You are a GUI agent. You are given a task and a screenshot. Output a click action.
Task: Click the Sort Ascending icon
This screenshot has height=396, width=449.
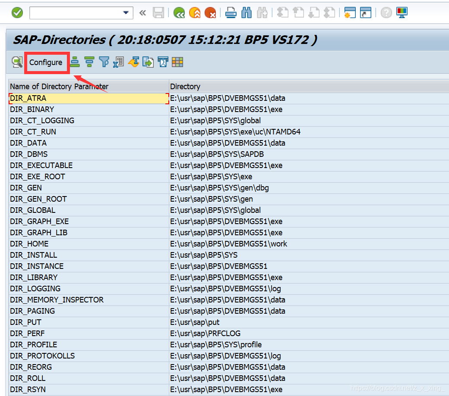tap(75, 62)
